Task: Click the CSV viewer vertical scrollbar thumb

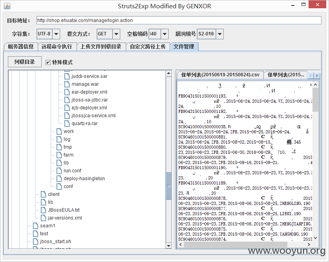Action: [315, 100]
